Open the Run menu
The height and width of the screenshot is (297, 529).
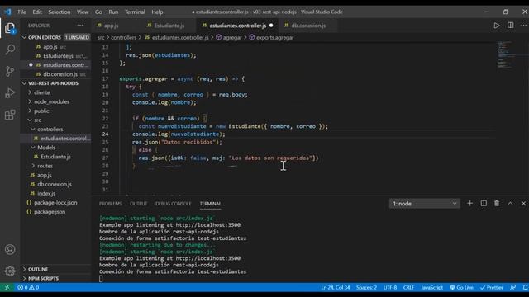[113, 12]
